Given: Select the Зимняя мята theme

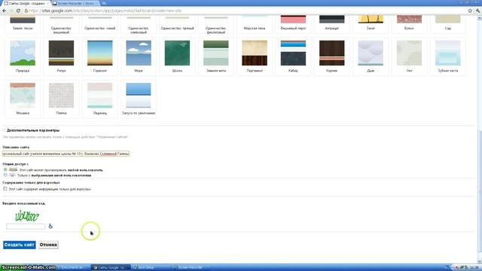Looking at the screenshot, I should tap(216, 53).
